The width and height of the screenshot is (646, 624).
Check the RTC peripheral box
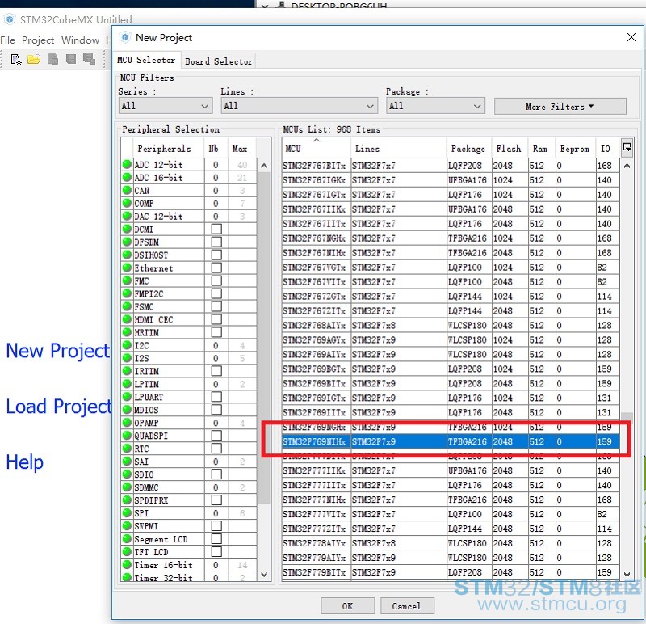[216, 449]
